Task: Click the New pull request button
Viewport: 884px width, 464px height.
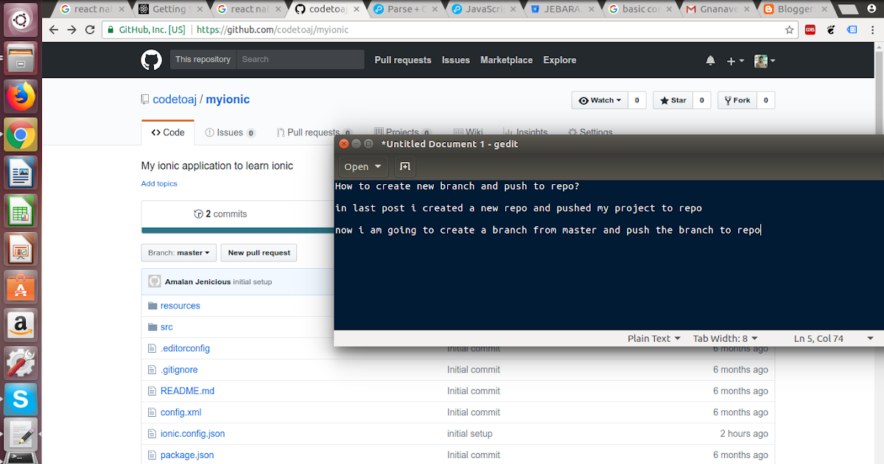Action: (259, 252)
